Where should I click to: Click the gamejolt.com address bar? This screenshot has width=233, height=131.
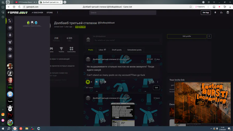click(x=32, y=7)
